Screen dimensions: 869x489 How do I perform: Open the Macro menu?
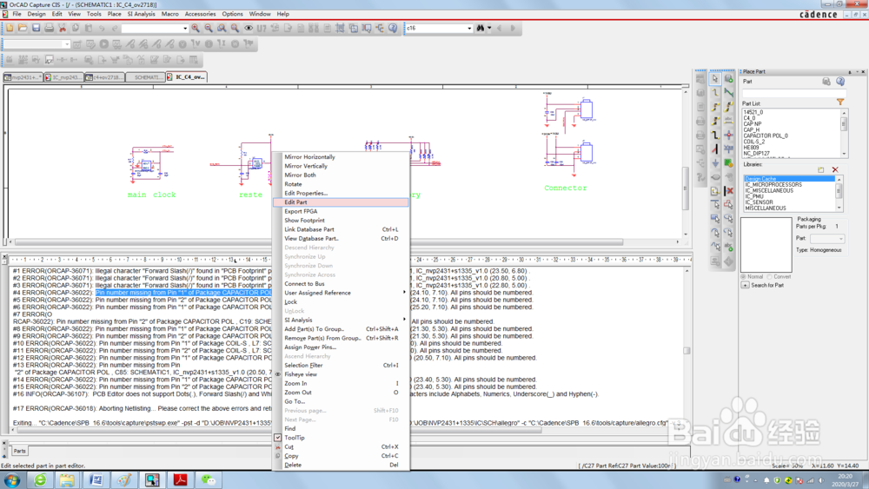coord(169,14)
